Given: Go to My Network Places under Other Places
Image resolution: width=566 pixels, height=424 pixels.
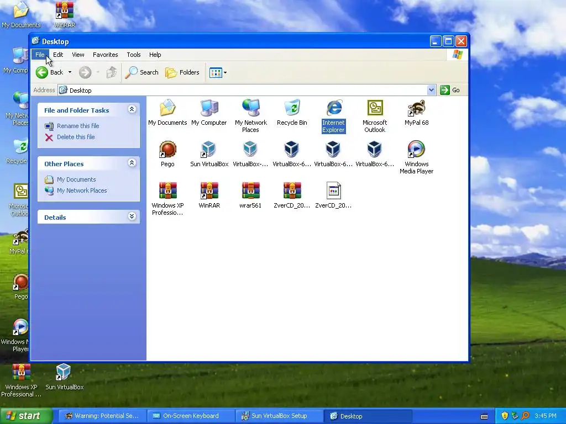Looking at the screenshot, I should (x=82, y=190).
